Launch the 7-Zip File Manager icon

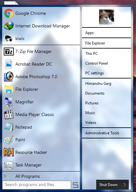coord(9,52)
